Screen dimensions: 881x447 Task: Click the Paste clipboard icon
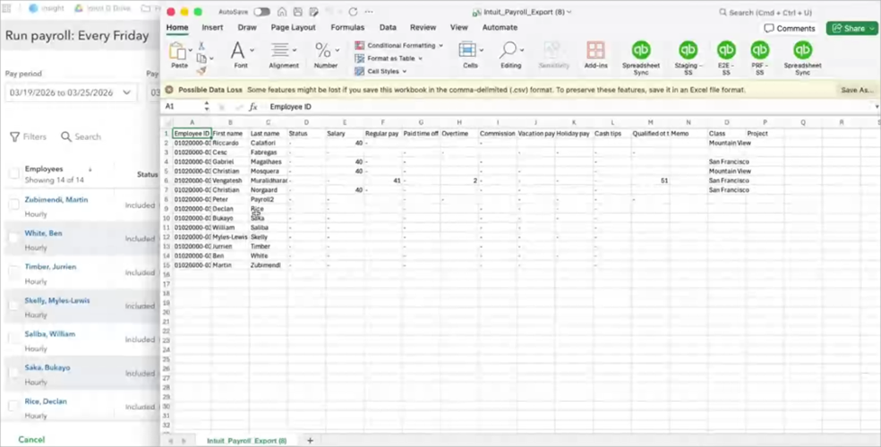click(178, 51)
